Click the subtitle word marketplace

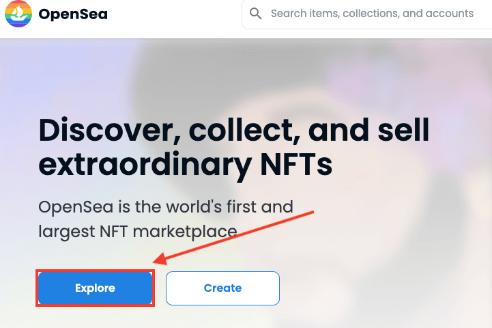tap(185, 232)
